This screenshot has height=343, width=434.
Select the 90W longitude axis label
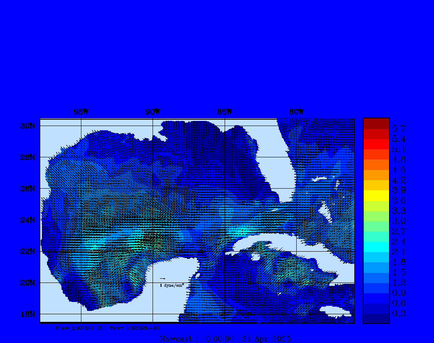pyautogui.click(x=153, y=112)
